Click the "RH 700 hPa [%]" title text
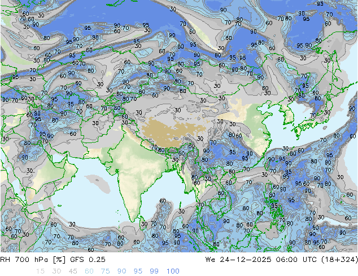The width and height of the screenshot is (358, 276). (x=33, y=260)
